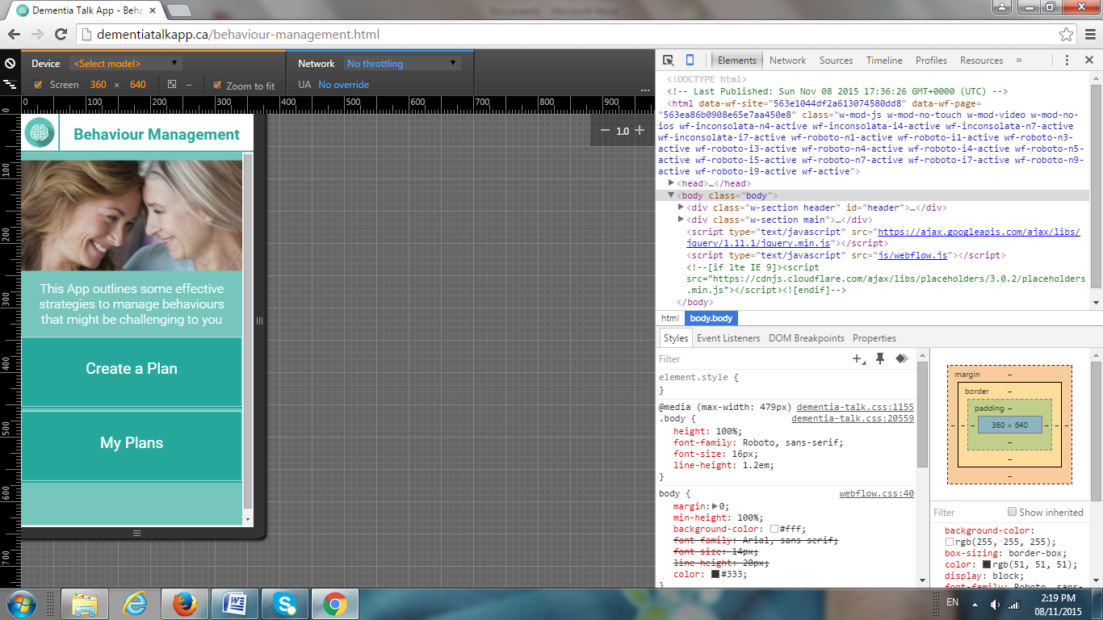Viewport: 1103px width, 620px height.
Task: Click the Styles Filter input field
Action: [x=751, y=359]
